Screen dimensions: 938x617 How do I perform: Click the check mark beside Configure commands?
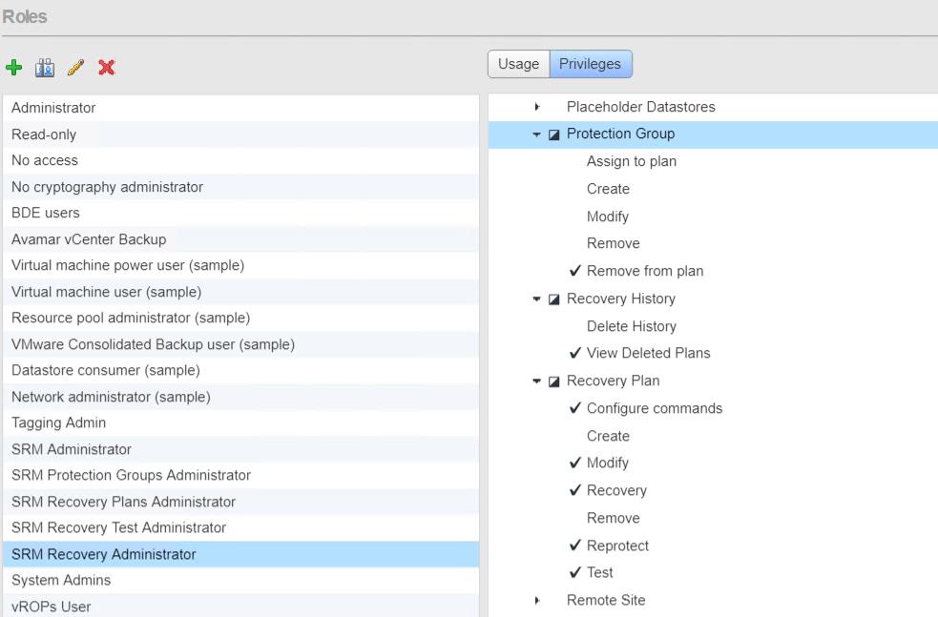574,408
